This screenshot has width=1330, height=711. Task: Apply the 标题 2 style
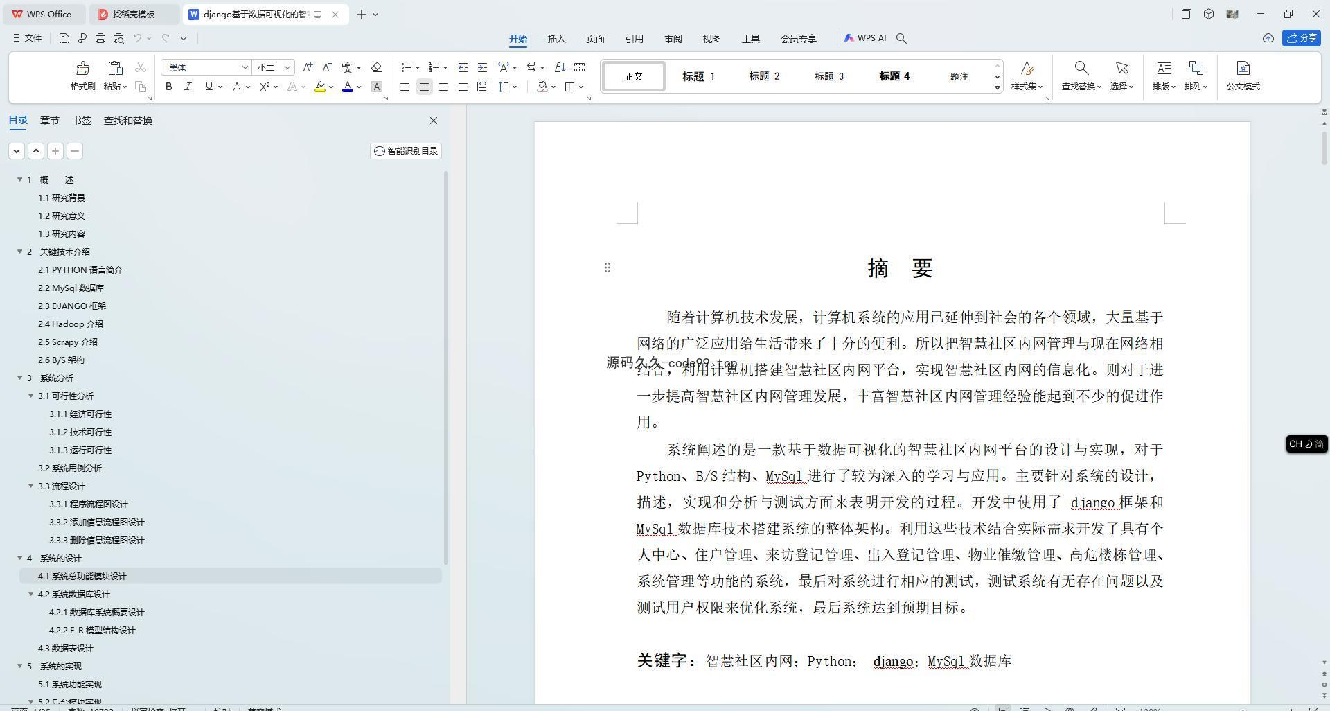click(x=764, y=76)
